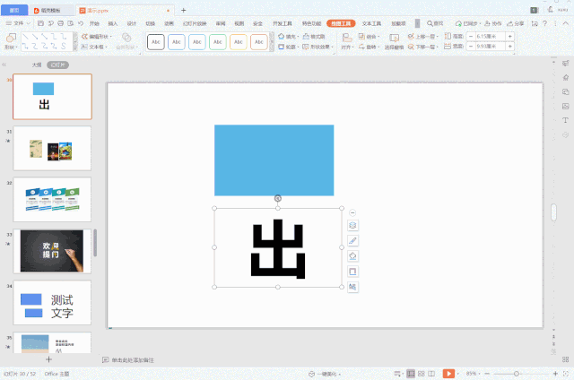Click the zoom slider handle
The image size is (574, 380).
pos(517,374)
